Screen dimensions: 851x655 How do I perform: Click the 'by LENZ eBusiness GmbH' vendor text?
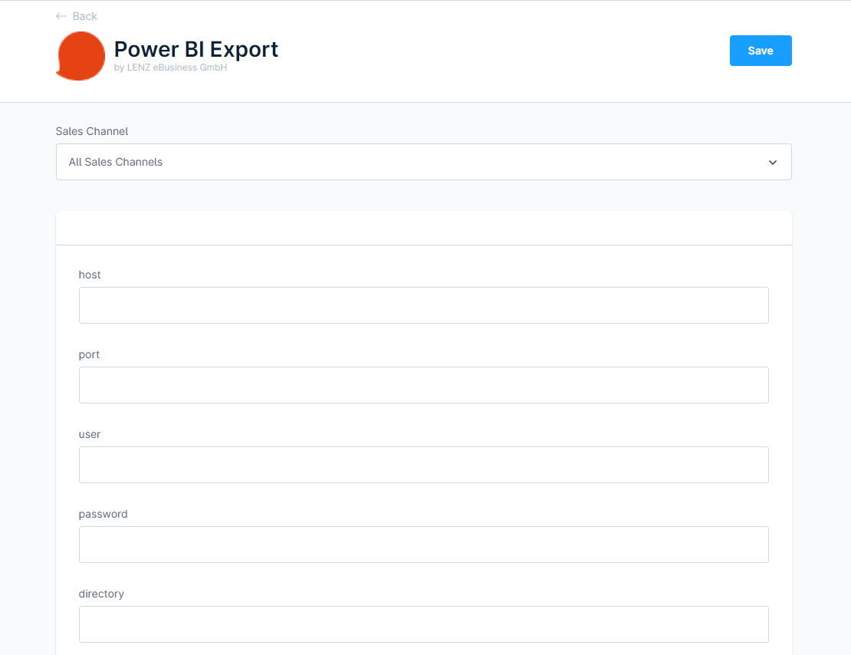(170, 67)
